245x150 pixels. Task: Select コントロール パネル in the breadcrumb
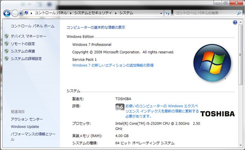pos(51,13)
